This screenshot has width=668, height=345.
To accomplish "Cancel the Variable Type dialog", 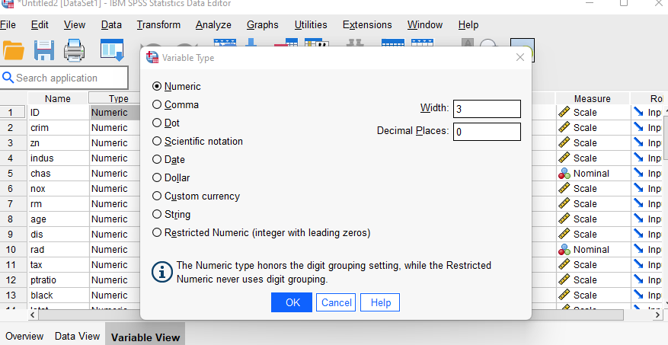I will coord(336,302).
